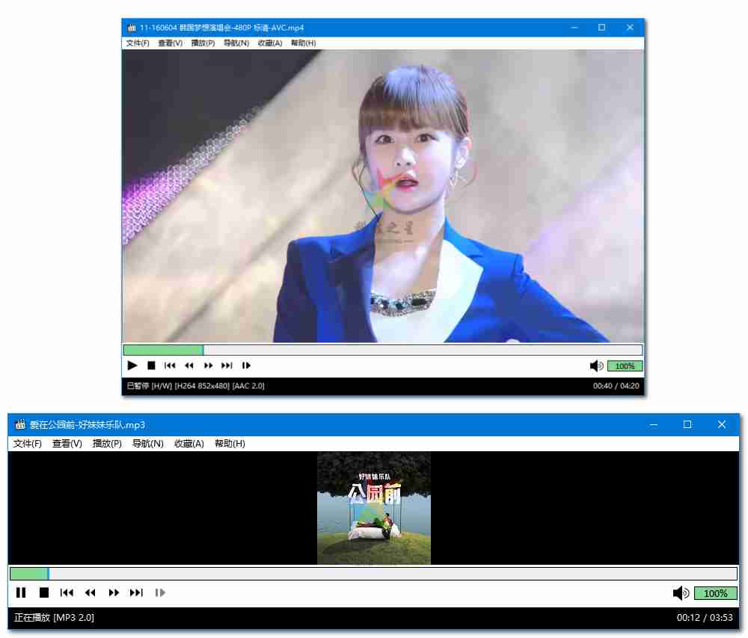Click Pause in the MP3 player window
Viewport: 748px width, 638px height.
(x=21, y=592)
